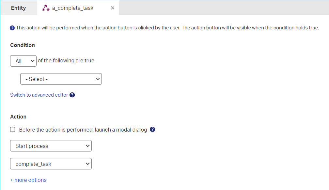Click the process icon on a_complete_task tab
Viewport: 329px width, 190px height.
(46, 8)
